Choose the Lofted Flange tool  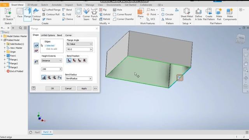tap(51, 10)
